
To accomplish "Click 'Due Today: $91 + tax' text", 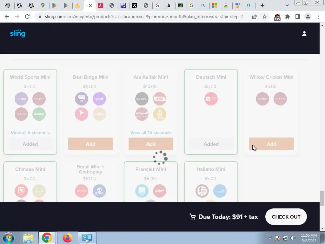I will click(228, 217).
